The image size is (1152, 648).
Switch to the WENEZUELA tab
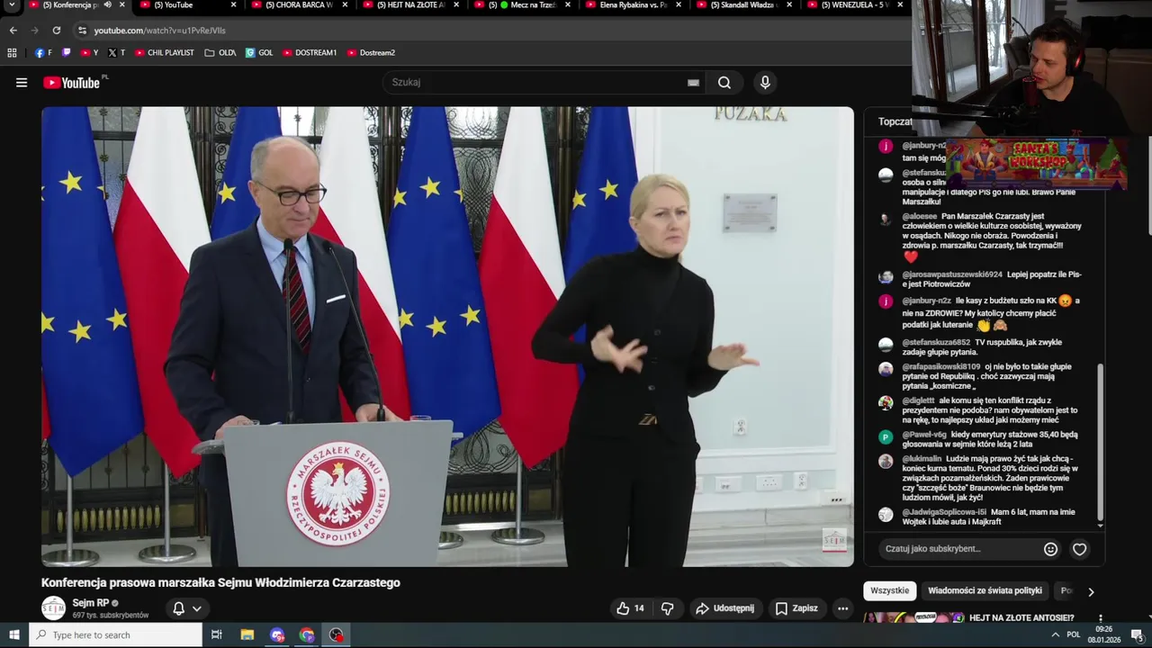pyautogui.click(x=855, y=5)
